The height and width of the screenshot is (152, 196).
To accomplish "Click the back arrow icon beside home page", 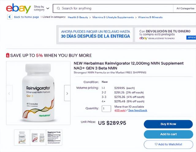I will coord(10,17).
